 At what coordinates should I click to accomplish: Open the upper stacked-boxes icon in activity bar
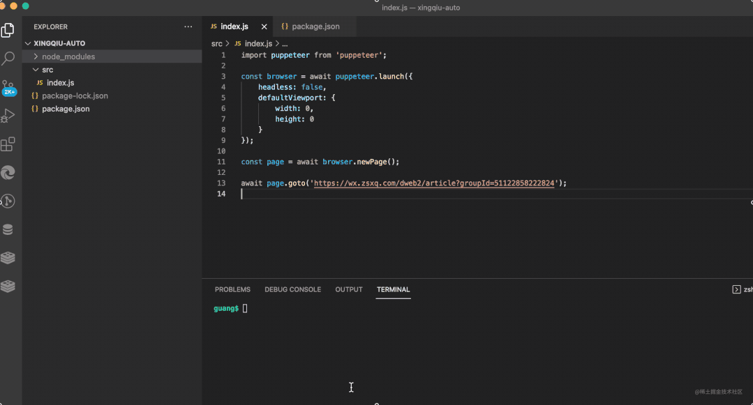[x=8, y=258]
